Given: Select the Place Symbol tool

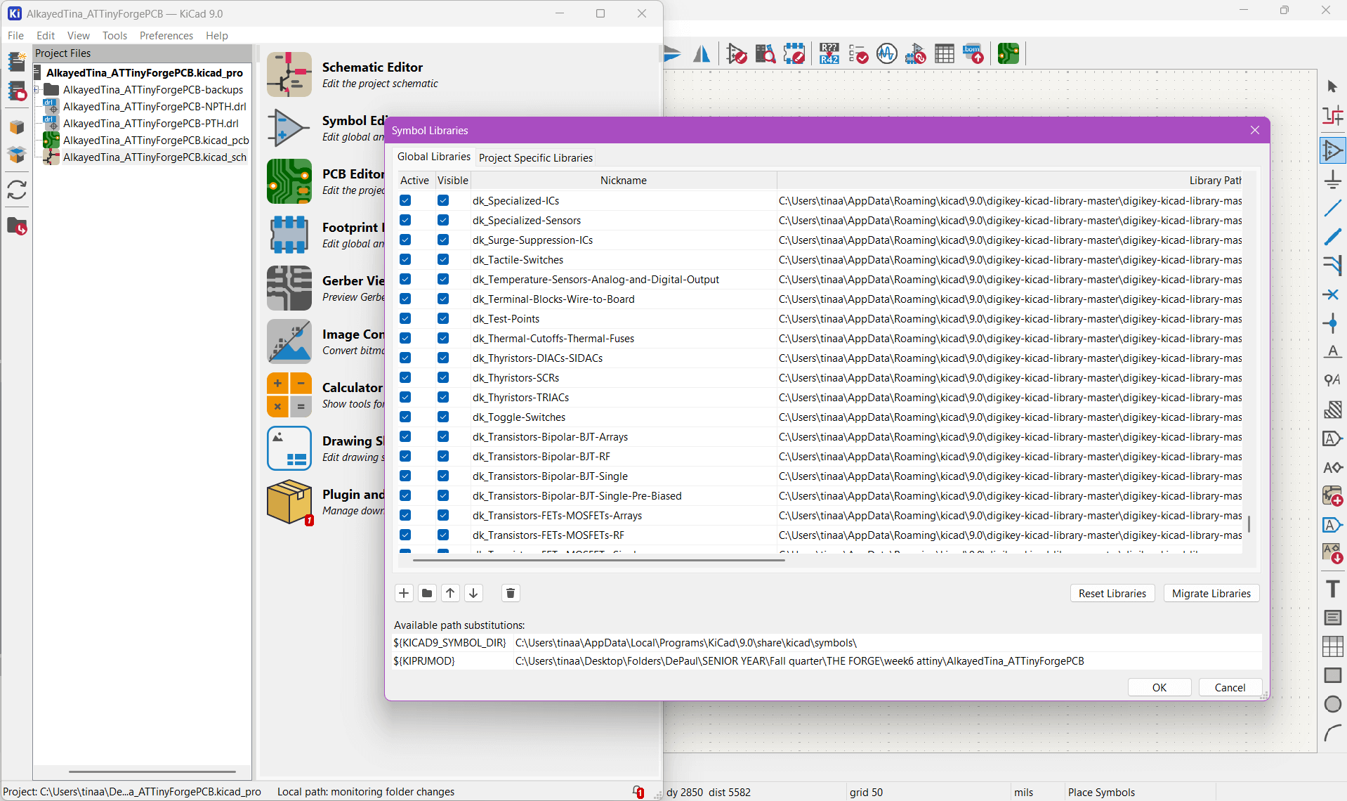Looking at the screenshot, I should tap(1332, 150).
